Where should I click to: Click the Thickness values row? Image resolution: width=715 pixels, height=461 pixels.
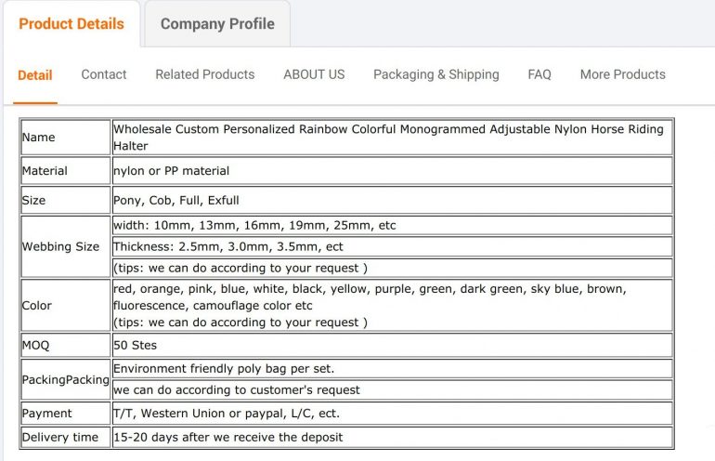click(x=228, y=246)
